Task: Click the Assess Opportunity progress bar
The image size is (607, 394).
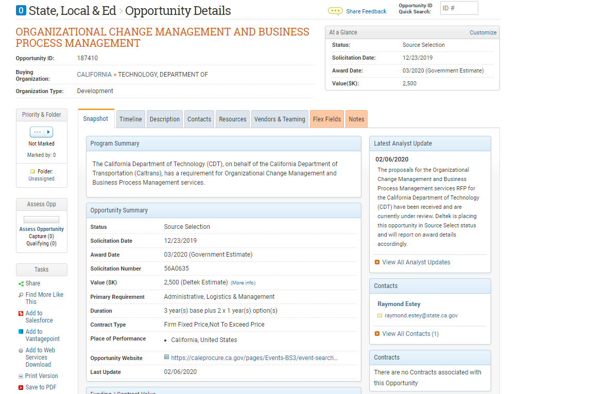Action: 41,220
